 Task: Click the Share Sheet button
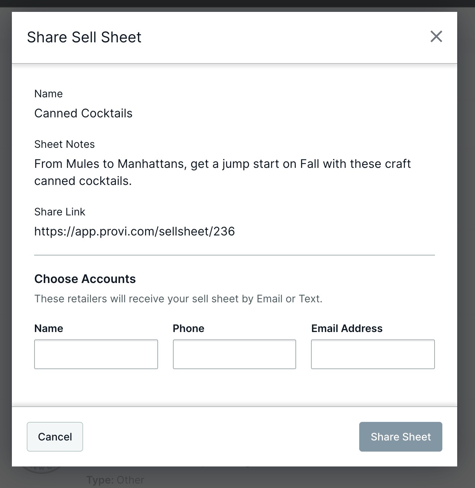[x=400, y=437]
